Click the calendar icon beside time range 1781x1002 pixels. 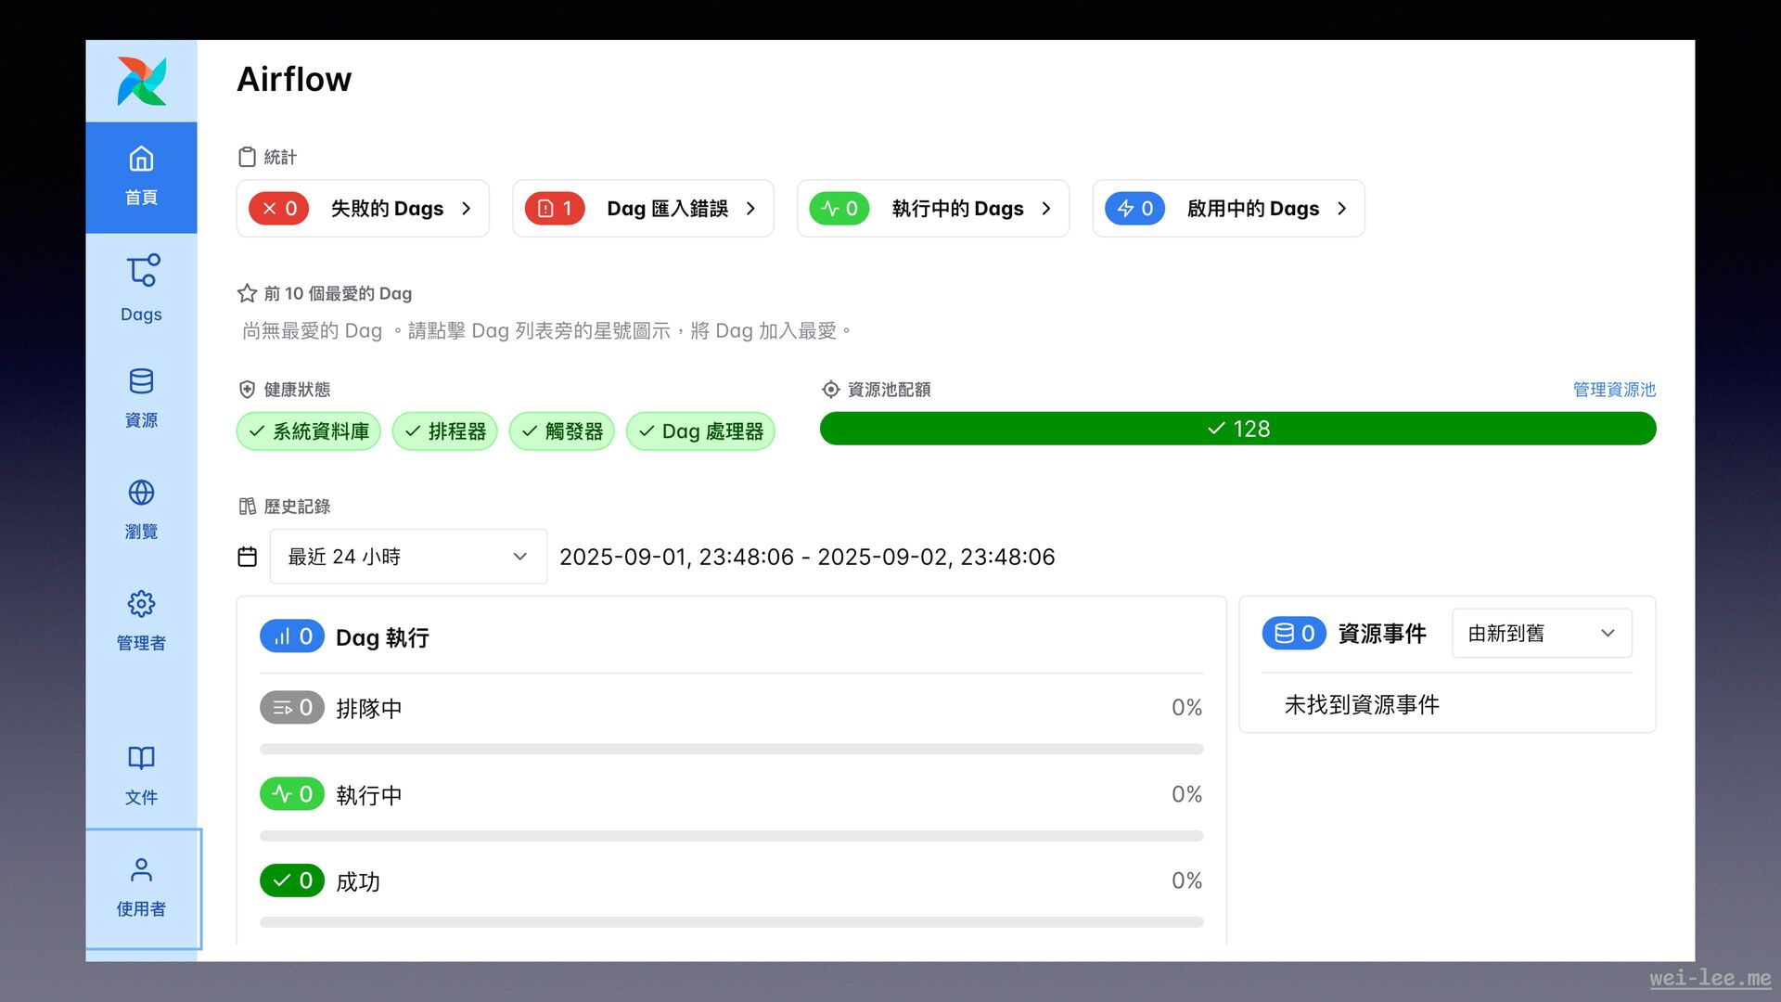pos(247,557)
